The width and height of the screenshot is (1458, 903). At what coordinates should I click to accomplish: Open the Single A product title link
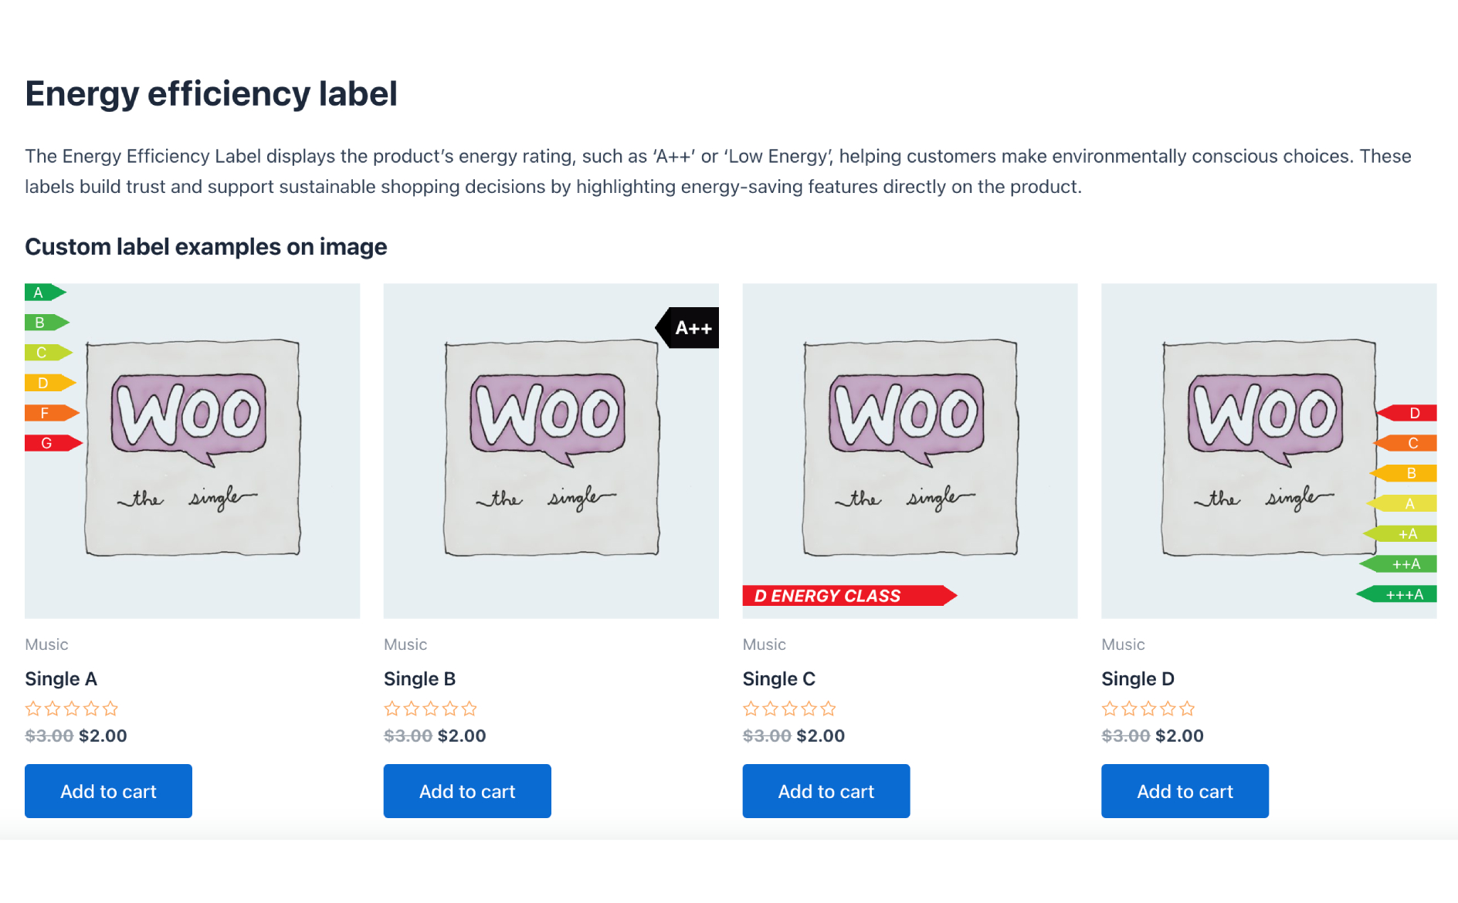click(61, 679)
